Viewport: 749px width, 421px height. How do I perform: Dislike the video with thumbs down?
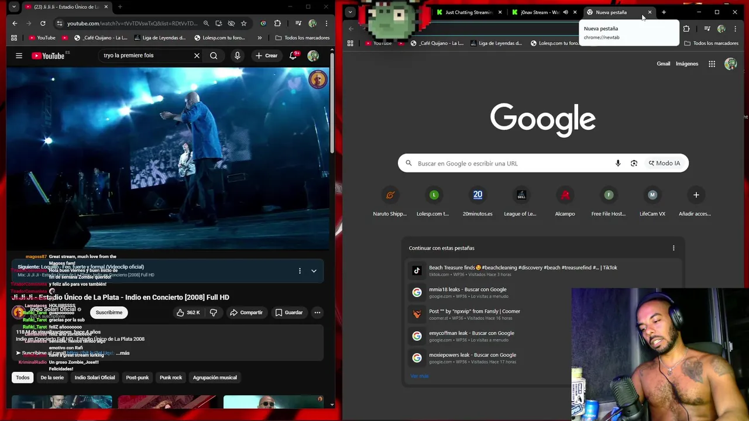click(x=214, y=312)
